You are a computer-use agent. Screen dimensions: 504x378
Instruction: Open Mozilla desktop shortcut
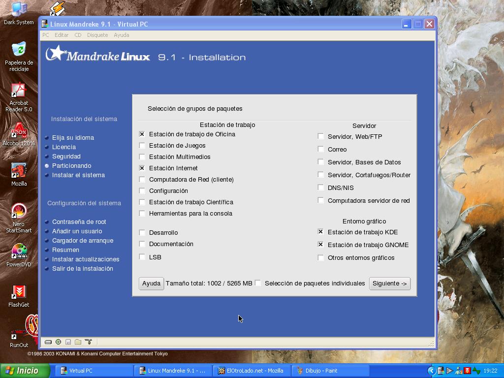click(x=19, y=174)
